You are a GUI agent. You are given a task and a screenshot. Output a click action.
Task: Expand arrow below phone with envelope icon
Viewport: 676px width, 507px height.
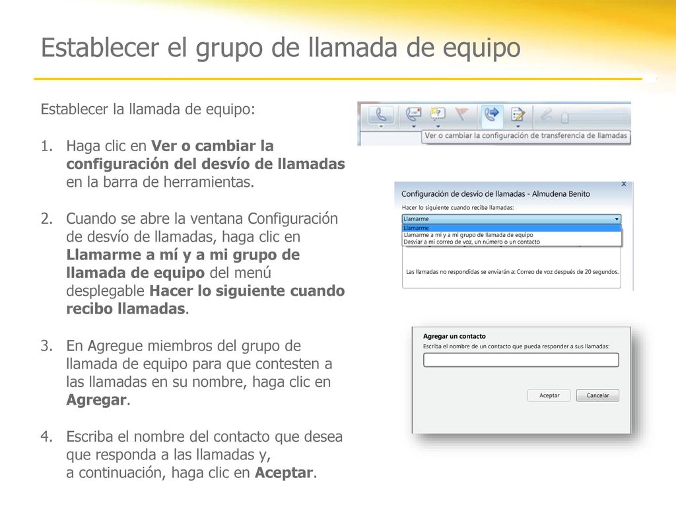pos(414,126)
